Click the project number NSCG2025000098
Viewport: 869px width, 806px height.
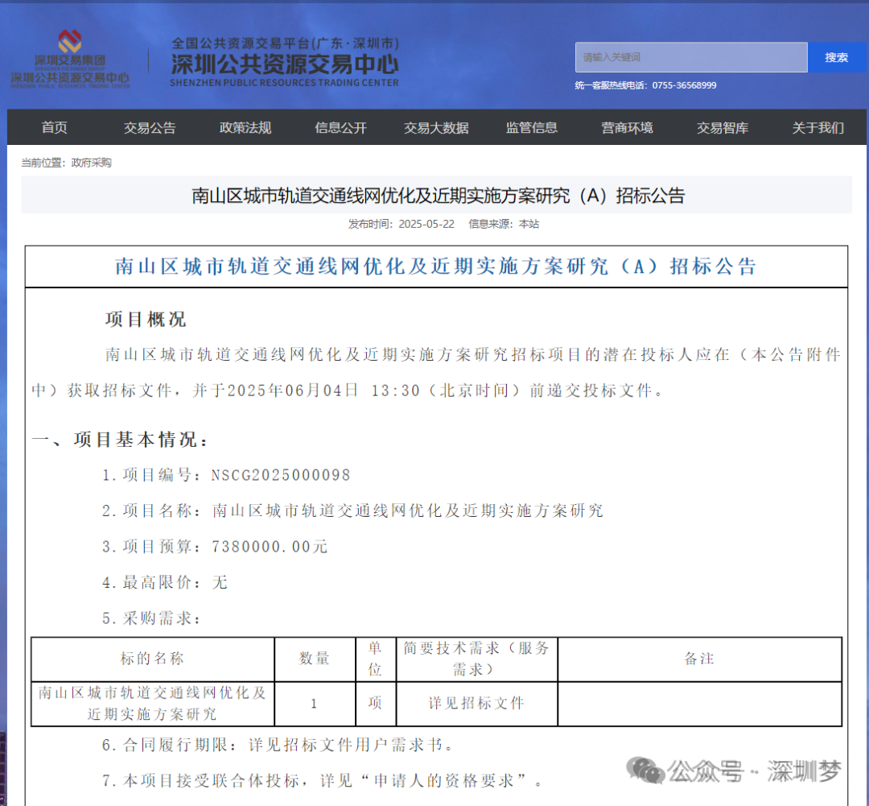point(280,474)
